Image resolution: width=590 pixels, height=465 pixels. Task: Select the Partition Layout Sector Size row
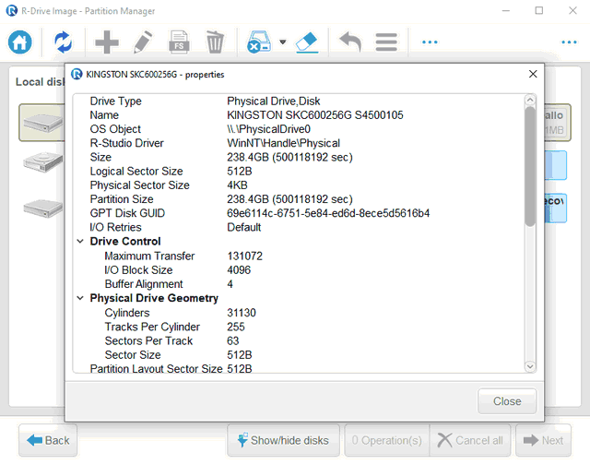click(299, 368)
